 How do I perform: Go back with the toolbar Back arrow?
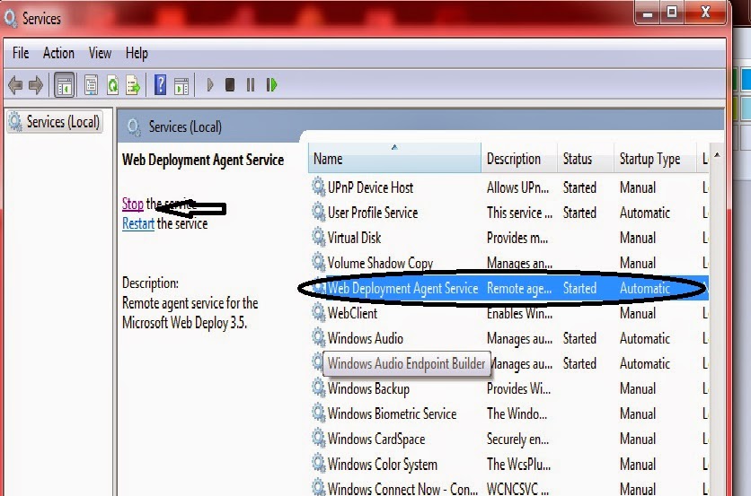(15, 85)
